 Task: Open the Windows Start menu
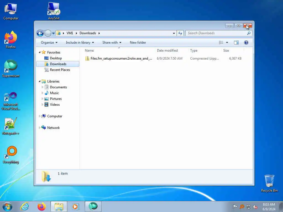[7, 206]
